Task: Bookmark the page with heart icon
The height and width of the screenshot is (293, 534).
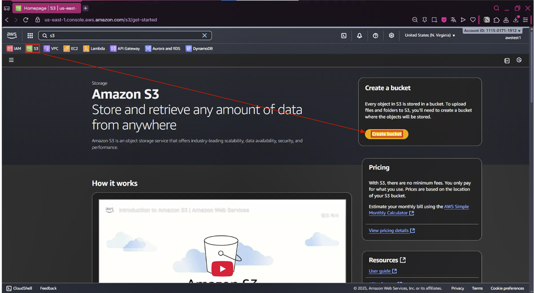Action: [473, 20]
